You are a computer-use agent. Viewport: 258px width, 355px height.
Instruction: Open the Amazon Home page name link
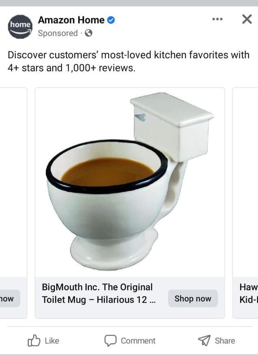tap(71, 20)
